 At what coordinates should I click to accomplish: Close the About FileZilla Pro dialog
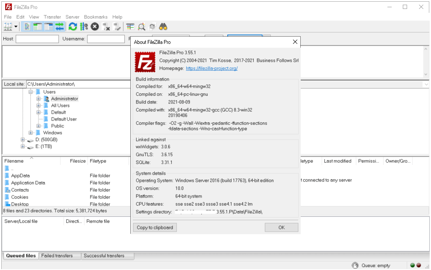point(295,42)
